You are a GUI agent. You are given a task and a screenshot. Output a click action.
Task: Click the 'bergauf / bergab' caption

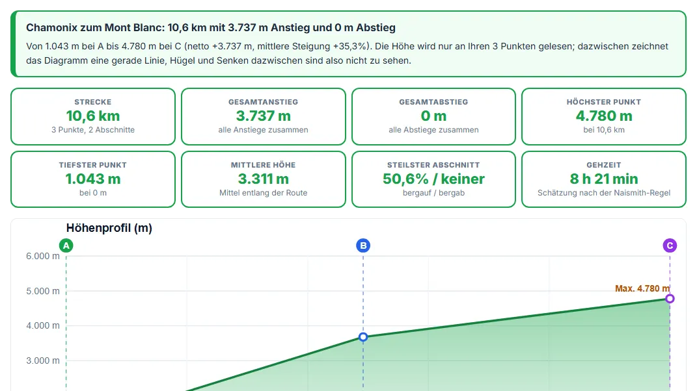tap(433, 193)
